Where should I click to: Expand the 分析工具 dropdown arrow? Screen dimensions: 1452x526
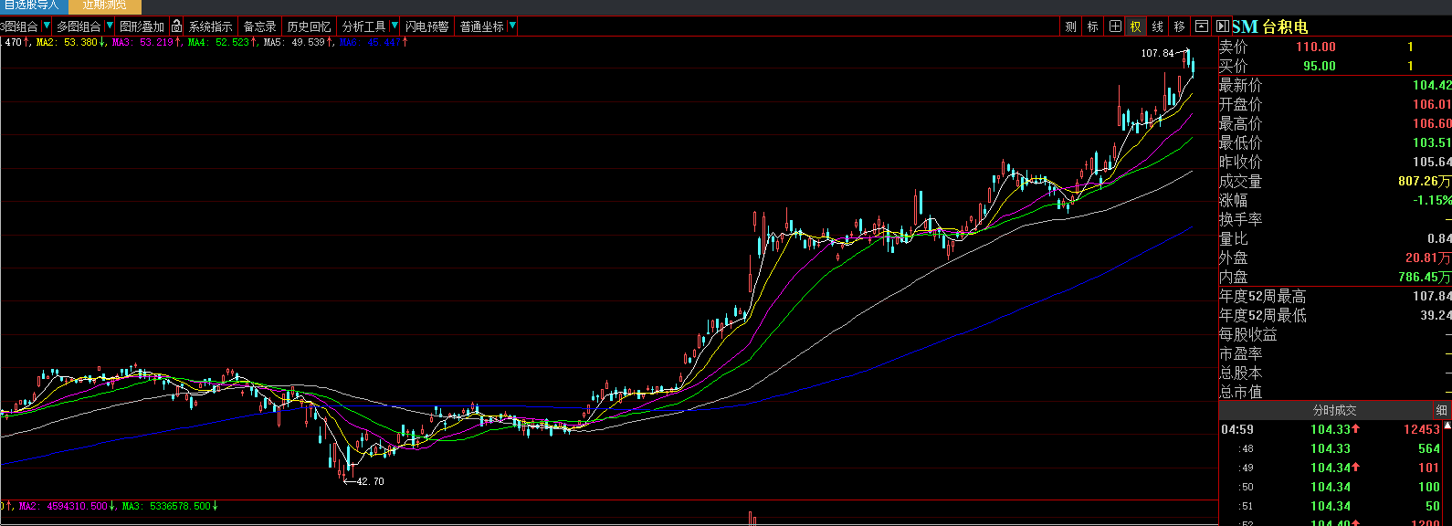pyautogui.click(x=395, y=26)
